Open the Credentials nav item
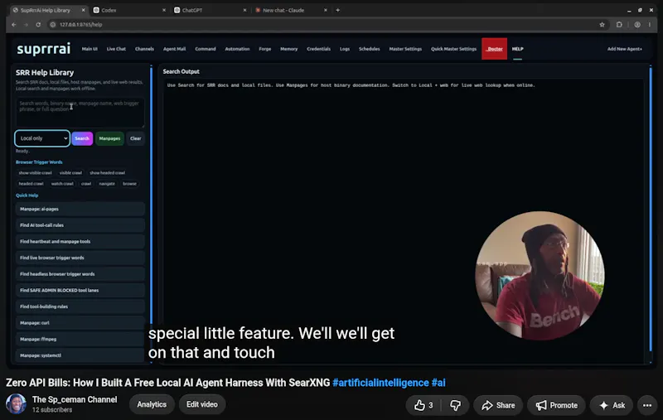This screenshot has width=663, height=420. pyautogui.click(x=319, y=49)
